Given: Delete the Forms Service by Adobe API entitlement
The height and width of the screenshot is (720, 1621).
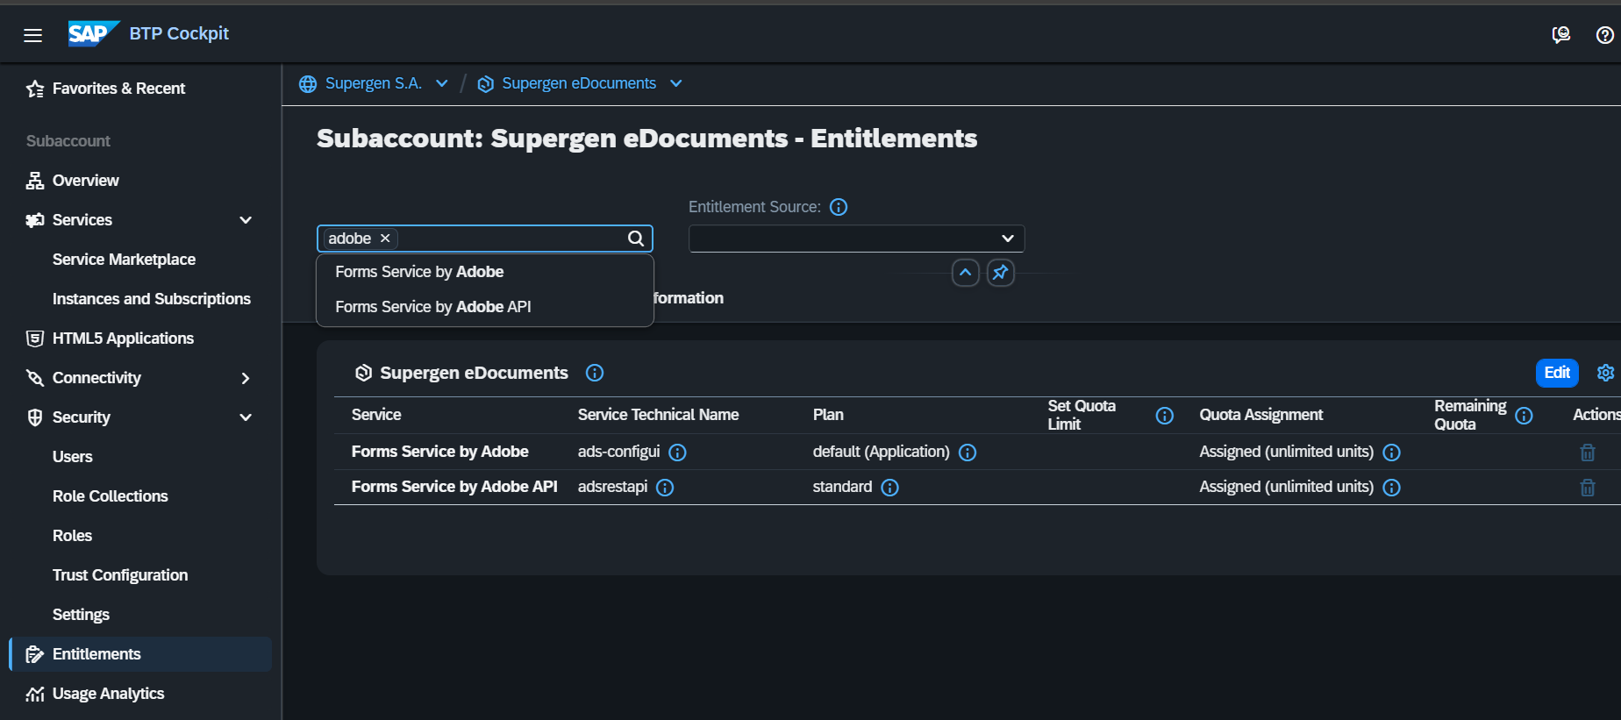Looking at the screenshot, I should point(1587,488).
